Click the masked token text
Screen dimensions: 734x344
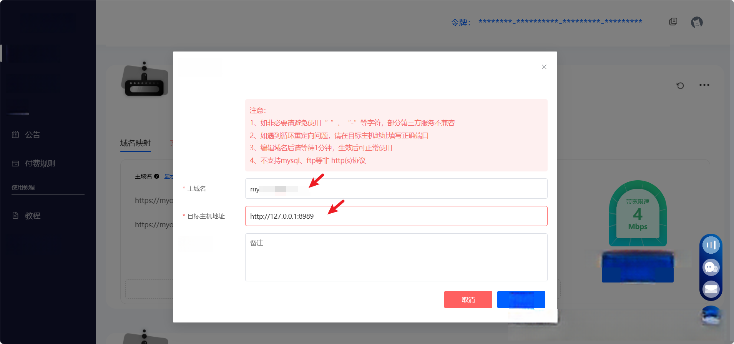coord(560,22)
